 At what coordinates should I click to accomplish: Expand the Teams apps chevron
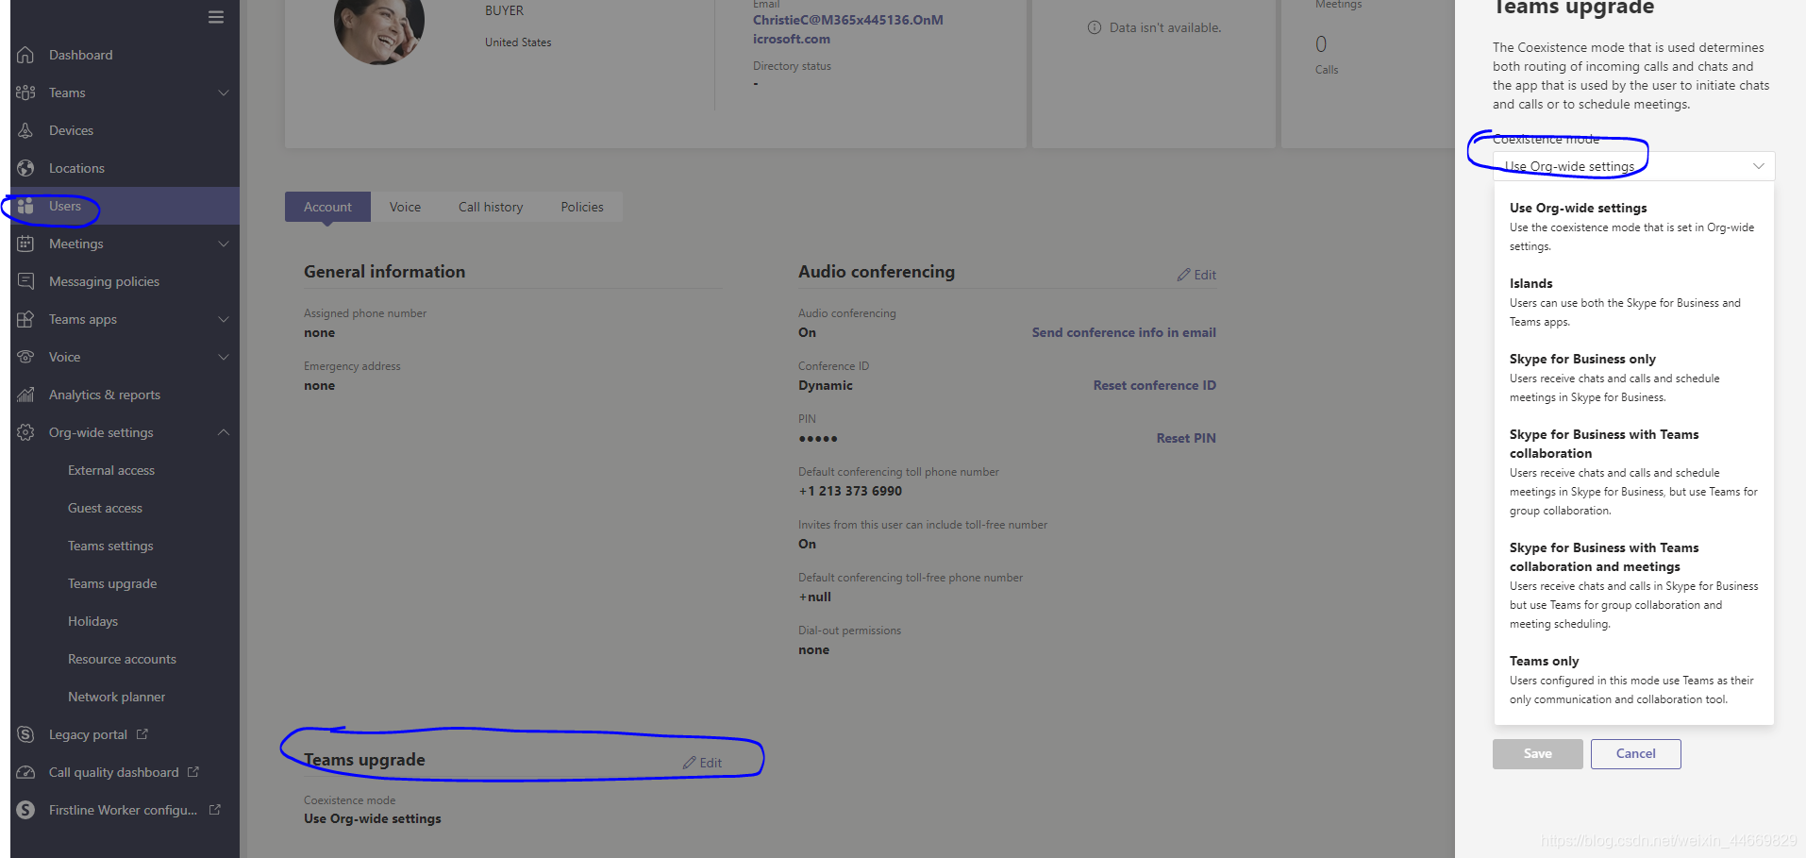pyautogui.click(x=224, y=319)
